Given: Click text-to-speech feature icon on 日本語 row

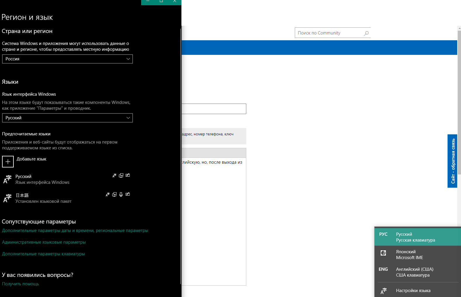Looking at the screenshot, I should pyautogui.click(x=114, y=194).
